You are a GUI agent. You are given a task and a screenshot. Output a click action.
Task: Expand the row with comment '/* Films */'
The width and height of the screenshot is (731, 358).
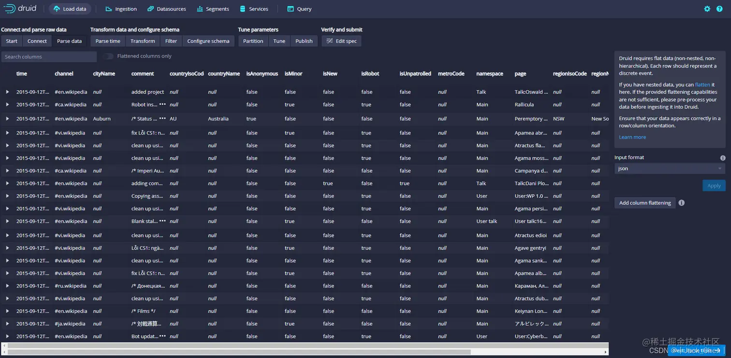pos(7,311)
